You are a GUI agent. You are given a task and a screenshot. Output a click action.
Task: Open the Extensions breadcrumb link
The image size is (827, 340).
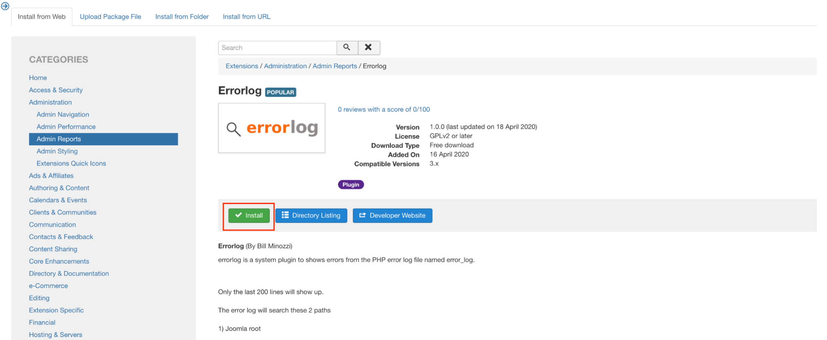[x=242, y=66]
